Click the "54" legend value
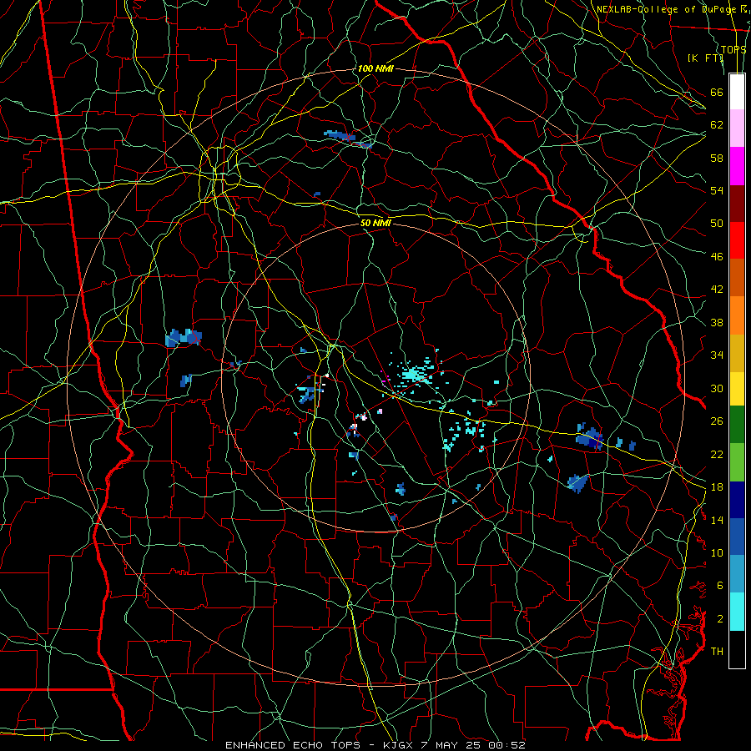751x751 pixels. (717, 190)
